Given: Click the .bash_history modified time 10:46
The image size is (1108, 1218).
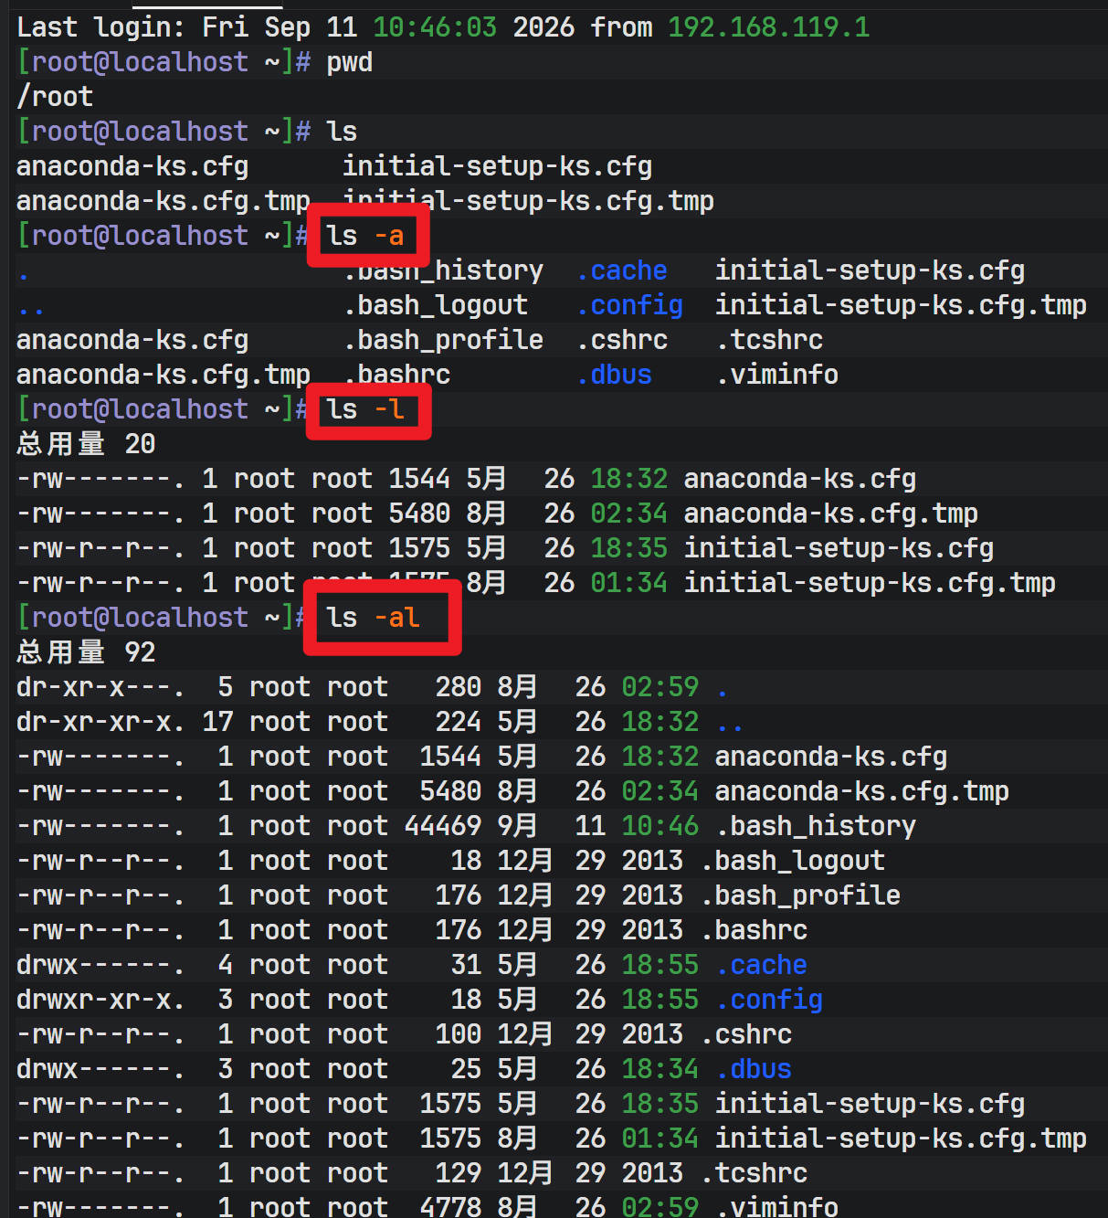Looking at the screenshot, I should [x=660, y=826].
